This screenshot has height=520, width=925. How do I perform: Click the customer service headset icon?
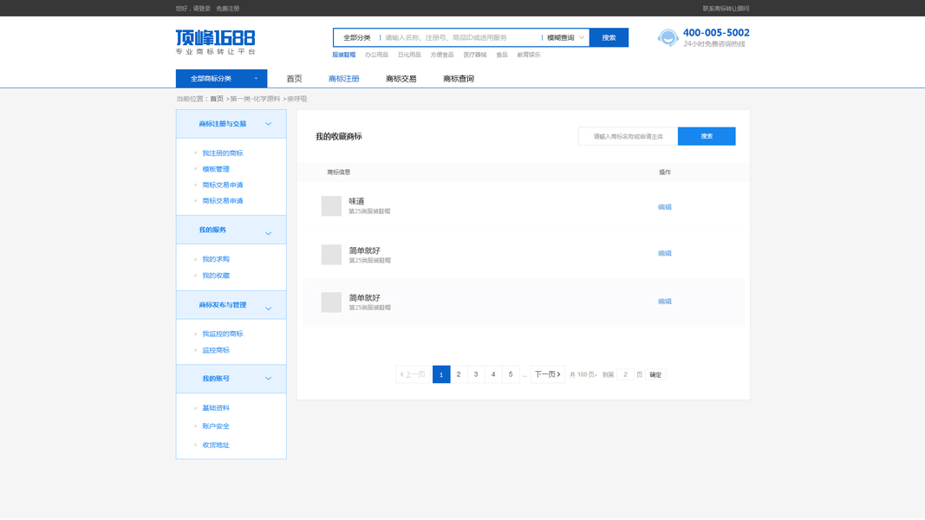[668, 38]
